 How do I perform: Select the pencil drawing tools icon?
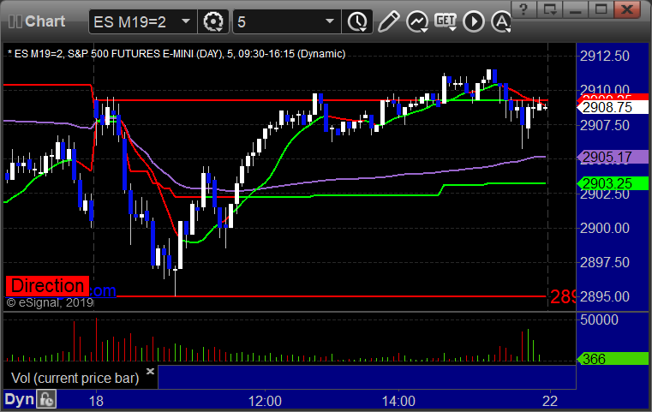pos(388,21)
